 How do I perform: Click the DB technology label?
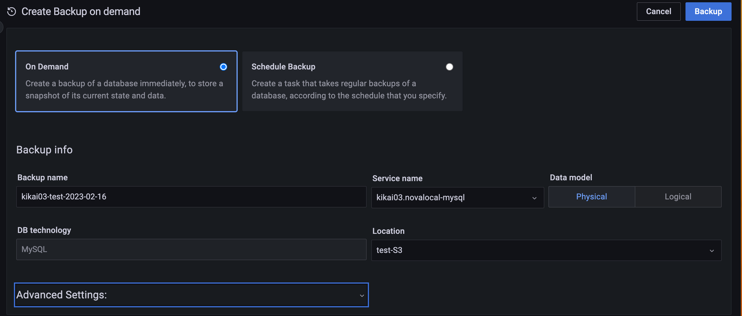pyautogui.click(x=44, y=230)
